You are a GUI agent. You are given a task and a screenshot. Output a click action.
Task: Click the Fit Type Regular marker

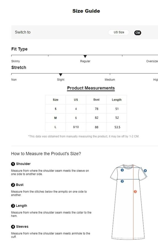pyautogui.click(x=85, y=56)
